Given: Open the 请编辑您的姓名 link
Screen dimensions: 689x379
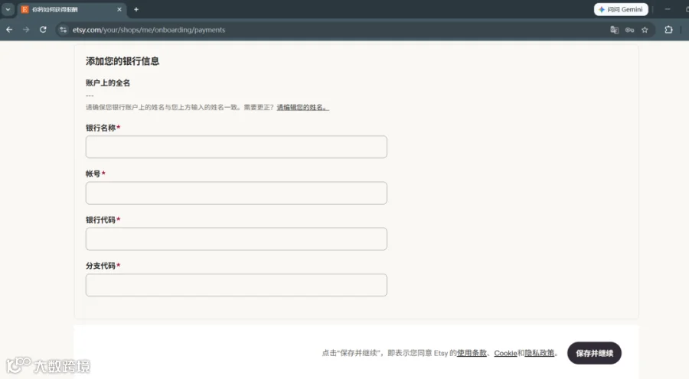Looking at the screenshot, I should (302, 107).
